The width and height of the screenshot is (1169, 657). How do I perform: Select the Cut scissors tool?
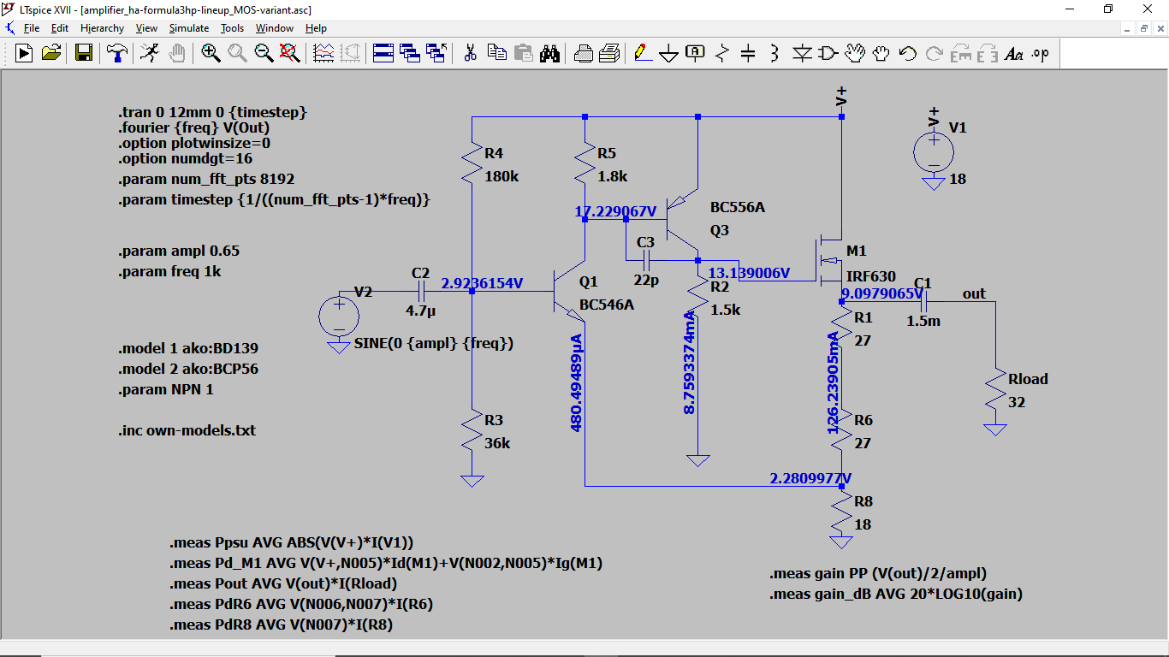pos(470,53)
